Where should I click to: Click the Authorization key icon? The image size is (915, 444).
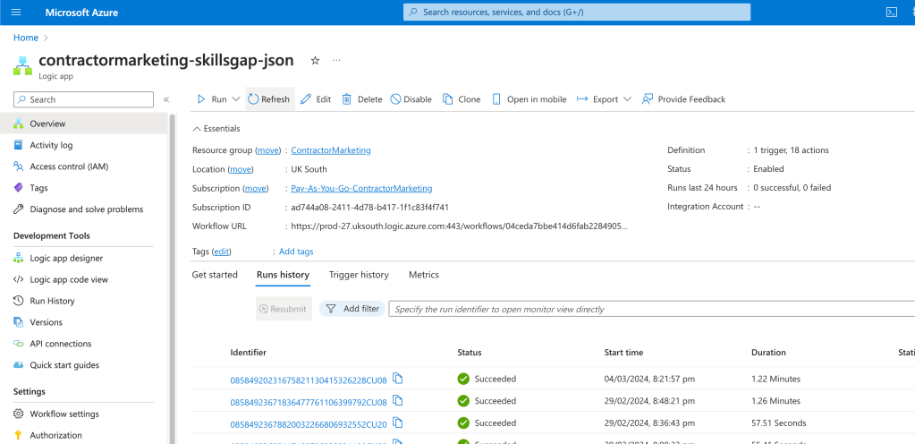(19, 435)
